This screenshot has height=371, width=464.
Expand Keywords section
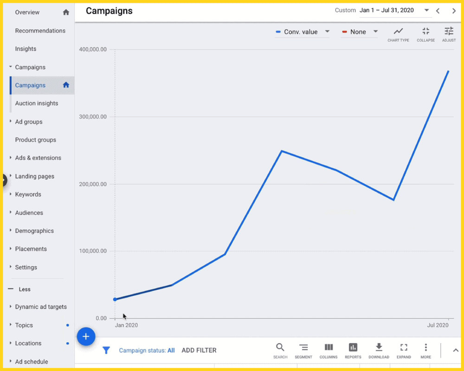pyautogui.click(x=10, y=194)
